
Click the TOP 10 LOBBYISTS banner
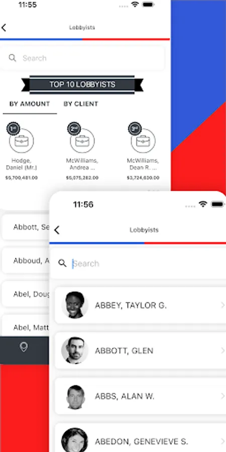pos(82,84)
